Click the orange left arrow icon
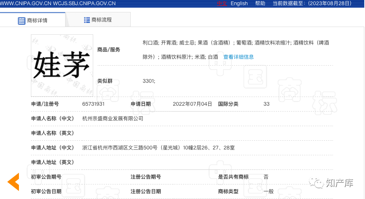Viewport: 365px width, 199px height. coord(13,182)
